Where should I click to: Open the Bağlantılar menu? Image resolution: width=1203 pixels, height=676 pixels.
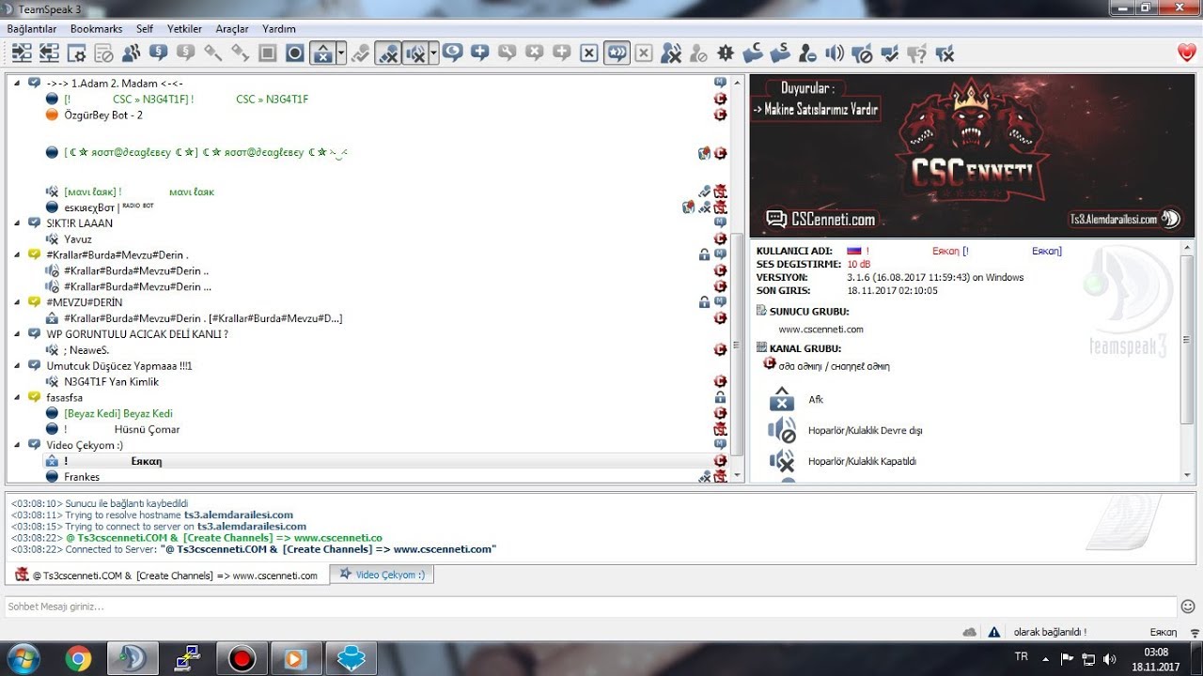pyautogui.click(x=32, y=29)
